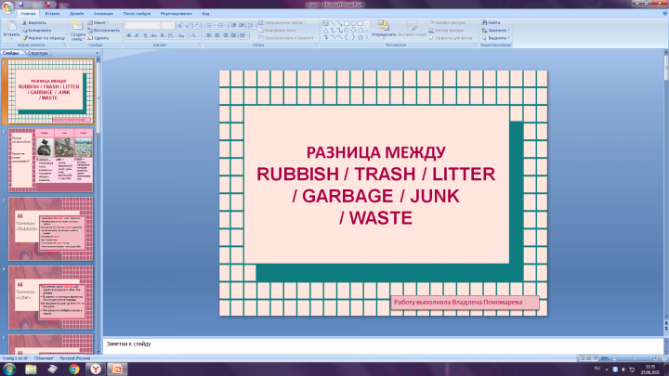Viewport: 669px width, 376px height.
Task: Select Format Painter (Формат по образцу)
Action: click(44, 38)
